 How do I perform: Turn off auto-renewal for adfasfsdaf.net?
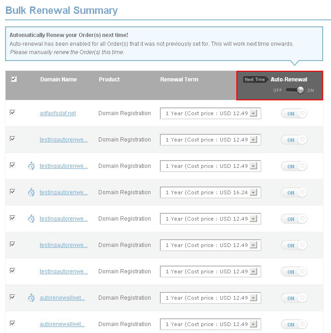coord(294,114)
